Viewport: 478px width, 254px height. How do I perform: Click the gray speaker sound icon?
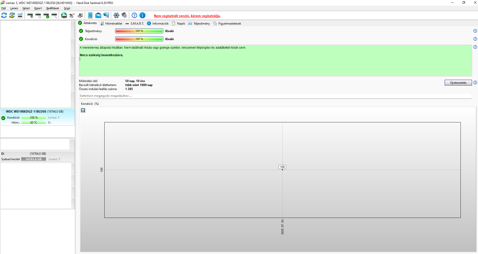124,15
